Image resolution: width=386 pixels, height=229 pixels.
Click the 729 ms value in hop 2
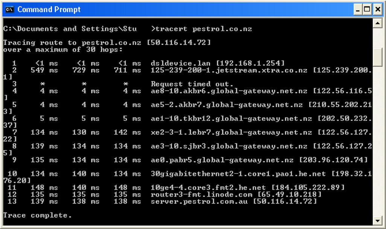point(85,71)
